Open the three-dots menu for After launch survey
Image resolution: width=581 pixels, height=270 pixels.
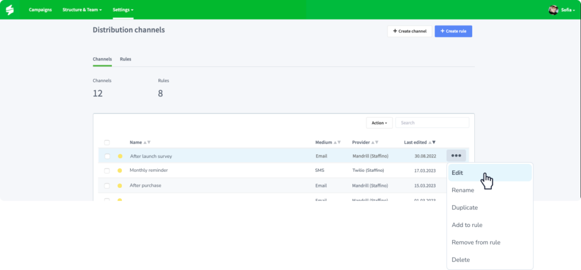tap(456, 156)
